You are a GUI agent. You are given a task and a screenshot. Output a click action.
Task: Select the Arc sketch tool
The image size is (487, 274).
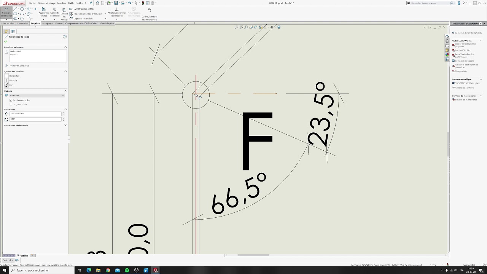(x=22, y=14)
